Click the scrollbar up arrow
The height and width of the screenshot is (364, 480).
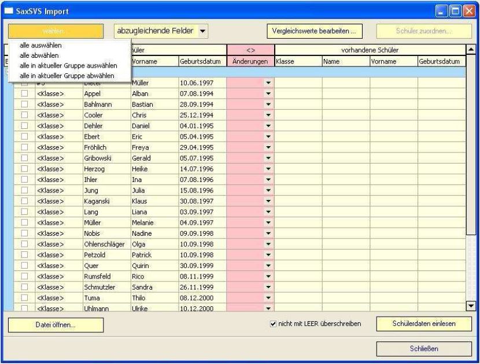pos(471,49)
